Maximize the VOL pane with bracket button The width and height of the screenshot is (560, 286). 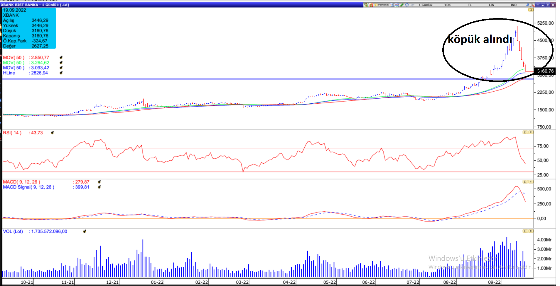click(x=525, y=231)
